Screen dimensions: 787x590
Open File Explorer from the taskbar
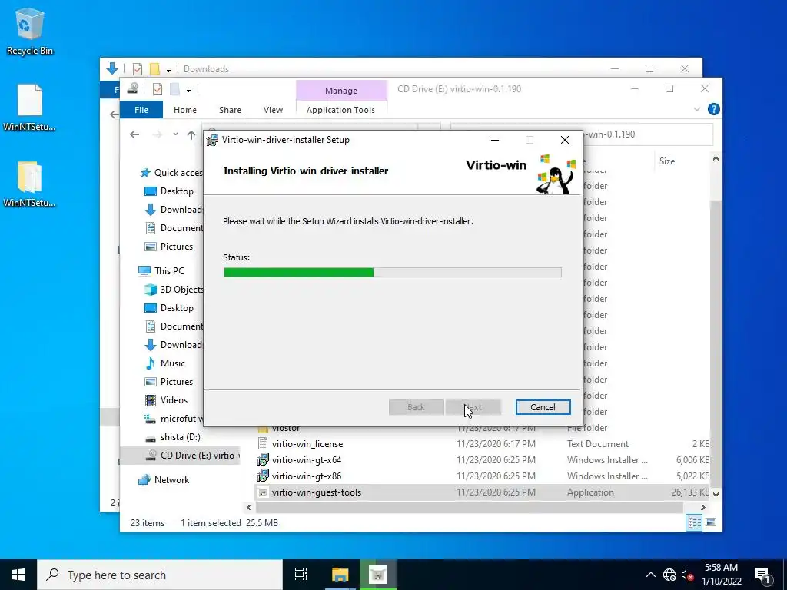tap(340, 575)
